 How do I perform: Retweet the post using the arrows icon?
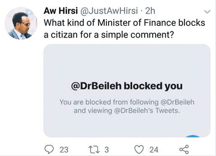(x=95, y=150)
